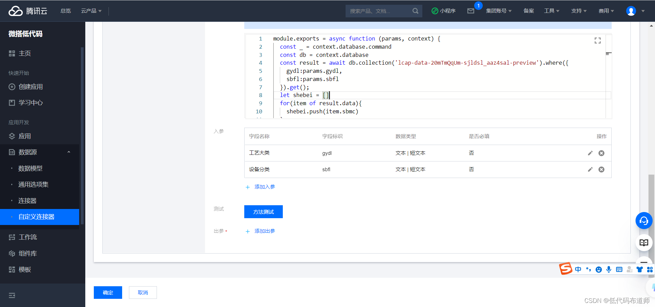Expand code editor to fullscreen
The height and width of the screenshot is (307, 655).
[598, 41]
